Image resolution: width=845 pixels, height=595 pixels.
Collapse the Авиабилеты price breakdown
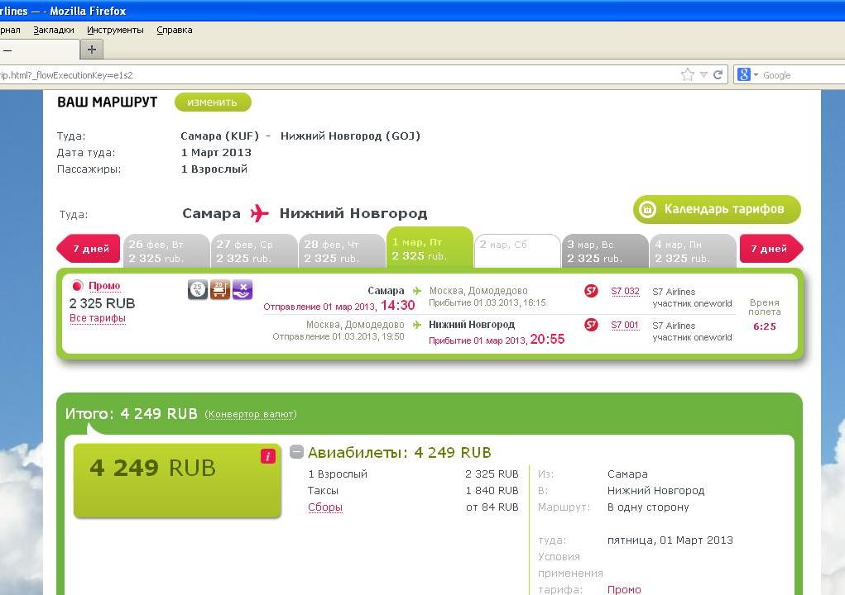coord(296,452)
